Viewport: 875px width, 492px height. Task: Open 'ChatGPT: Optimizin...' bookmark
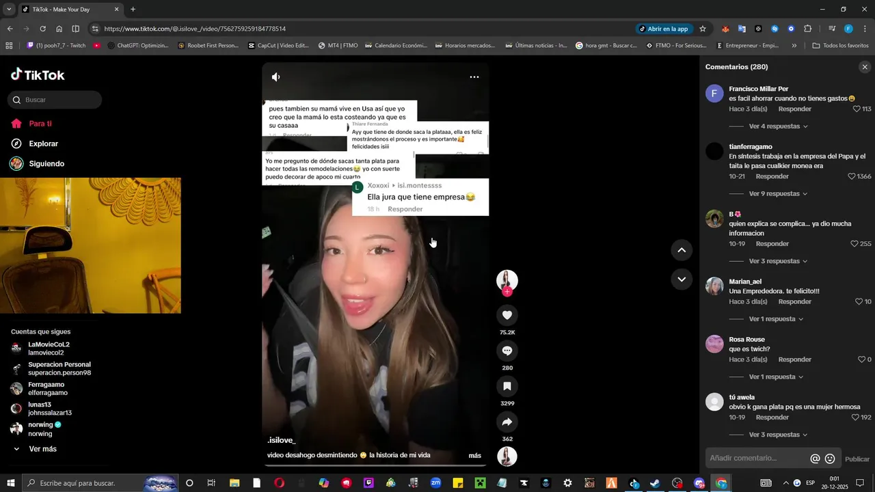(x=138, y=46)
